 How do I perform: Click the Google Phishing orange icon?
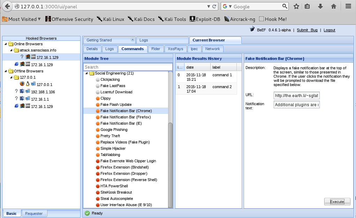coord(98,130)
